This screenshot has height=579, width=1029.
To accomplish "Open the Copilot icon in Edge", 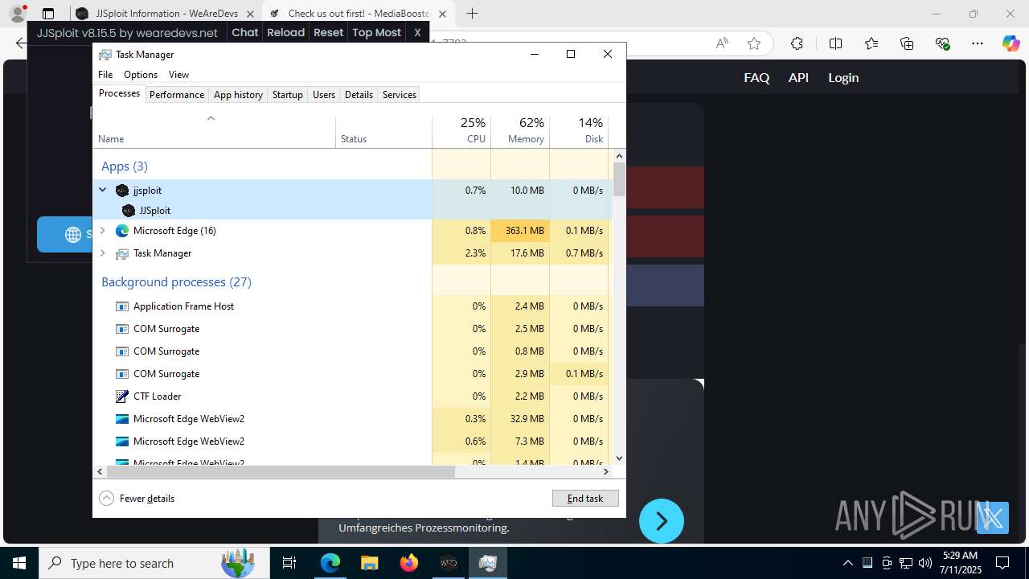I will [x=1011, y=43].
